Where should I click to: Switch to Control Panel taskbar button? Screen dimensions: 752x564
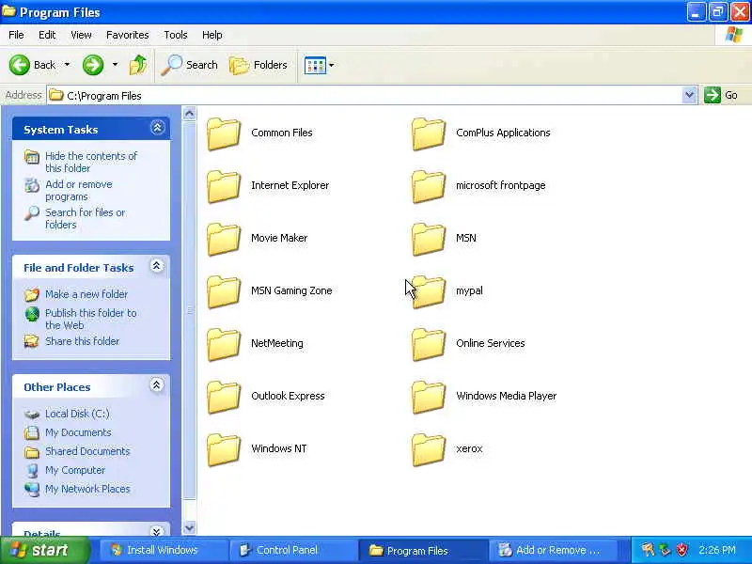click(292, 550)
